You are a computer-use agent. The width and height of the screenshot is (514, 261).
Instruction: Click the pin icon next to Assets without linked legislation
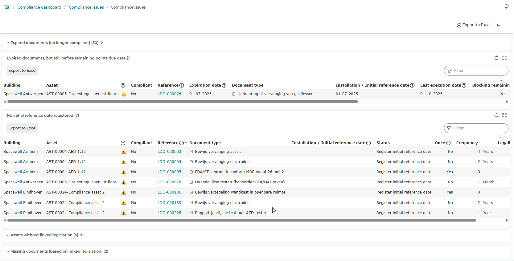click(81, 235)
